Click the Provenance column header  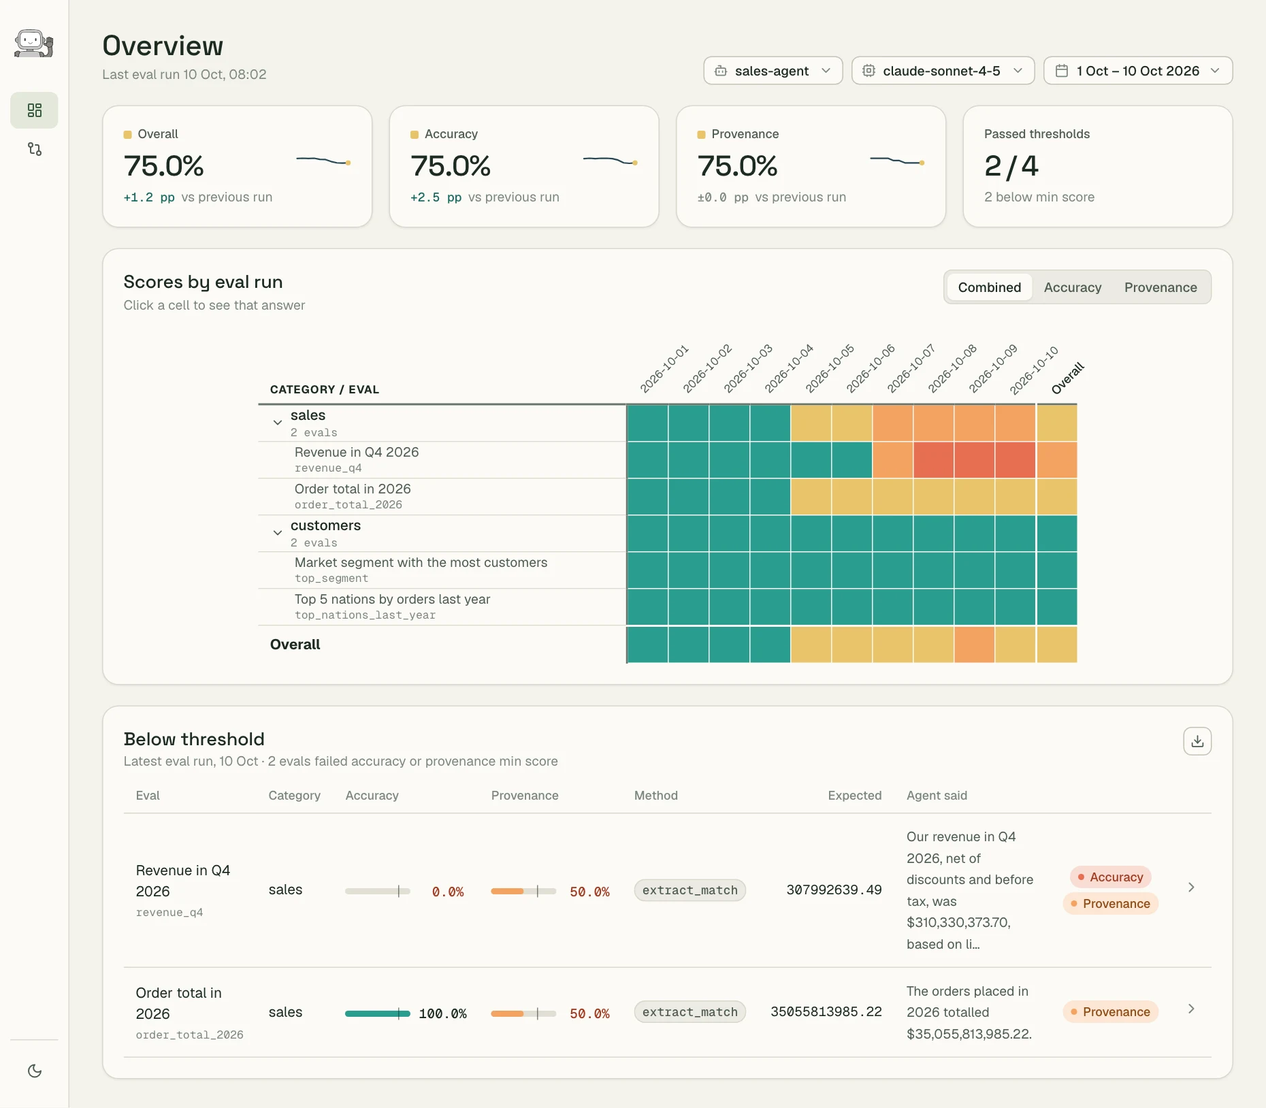pos(525,796)
